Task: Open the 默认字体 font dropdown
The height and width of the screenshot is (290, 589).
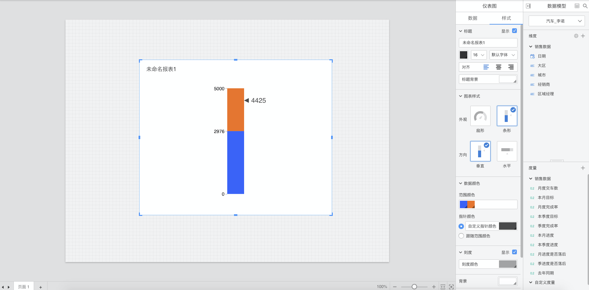Action: click(503, 55)
